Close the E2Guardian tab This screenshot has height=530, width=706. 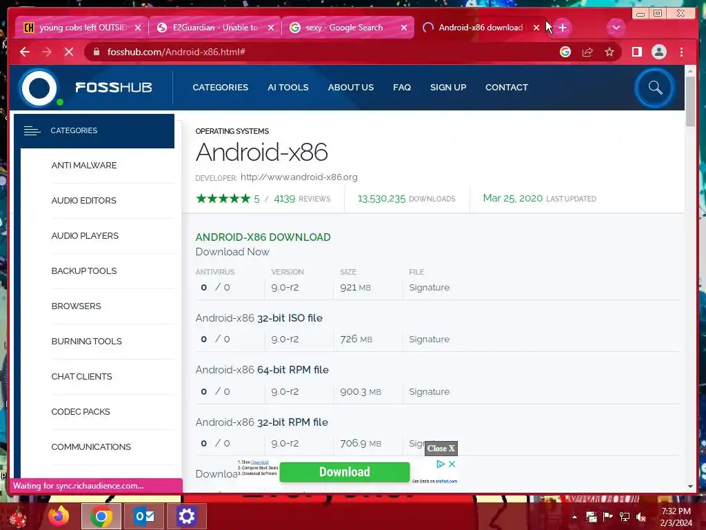pyautogui.click(x=270, y=28)
